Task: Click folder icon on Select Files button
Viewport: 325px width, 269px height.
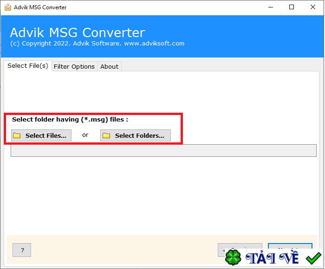Action: point(17,135)
